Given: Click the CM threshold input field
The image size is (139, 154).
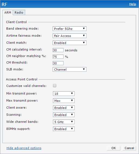Looking at the screenshot, I should click(58, 63).
